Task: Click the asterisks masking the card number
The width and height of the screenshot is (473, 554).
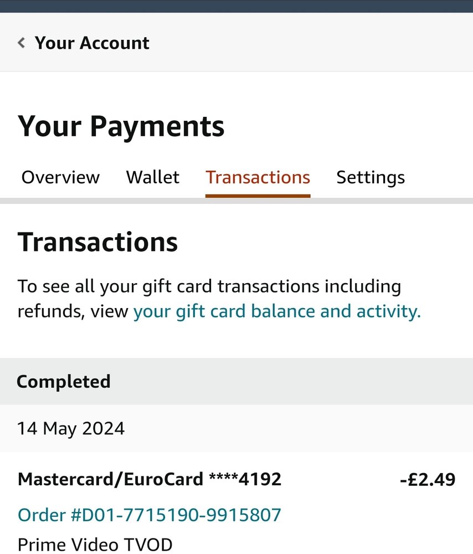Action: pyautogui.click(x=224, y=477)
